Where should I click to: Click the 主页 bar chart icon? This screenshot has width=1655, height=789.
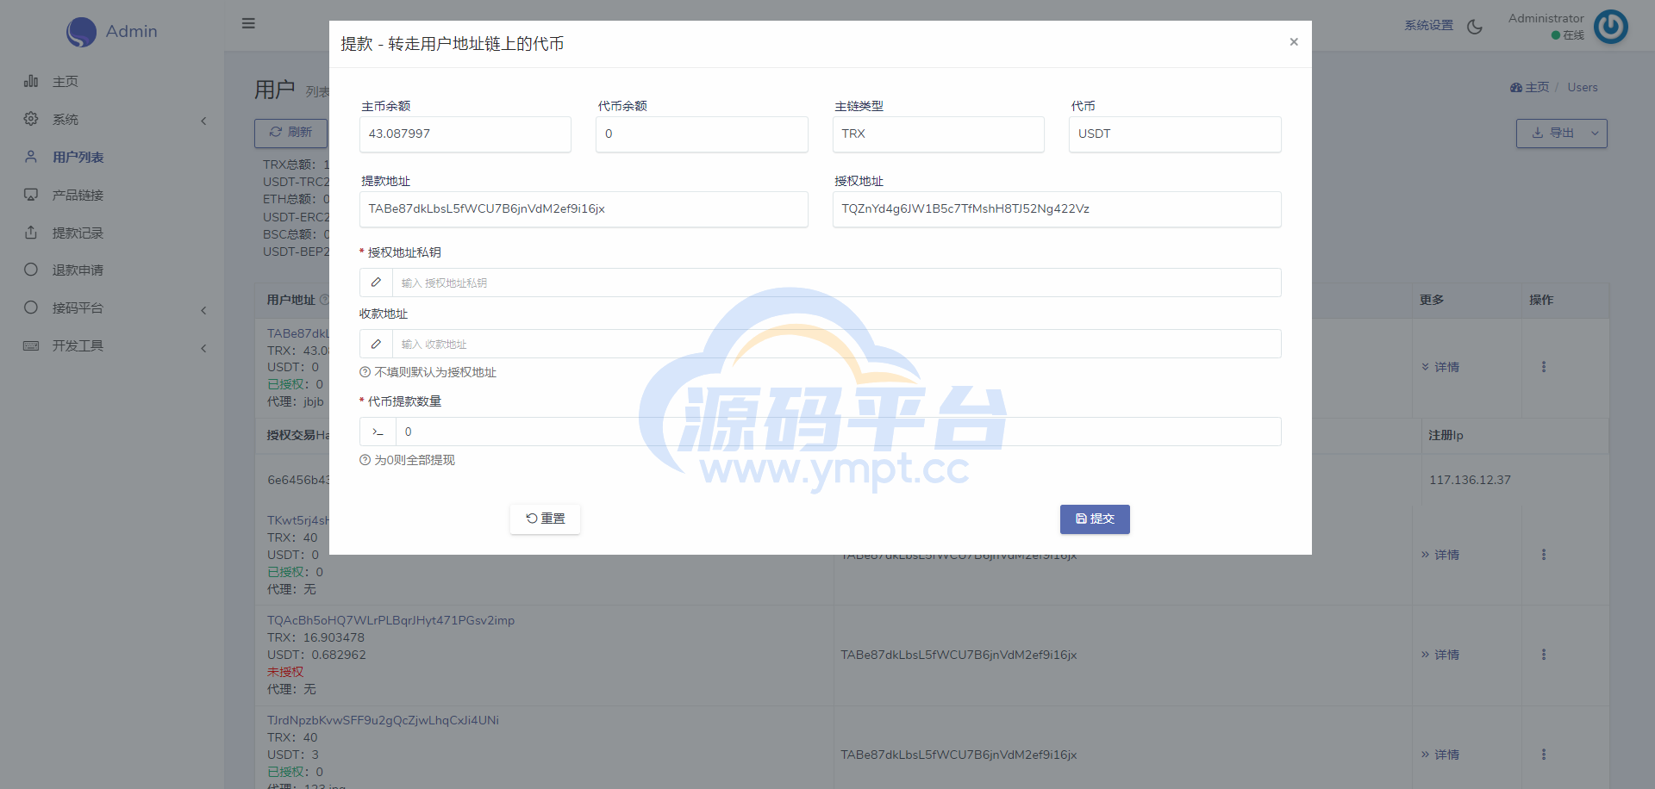[x=31, y=81]
